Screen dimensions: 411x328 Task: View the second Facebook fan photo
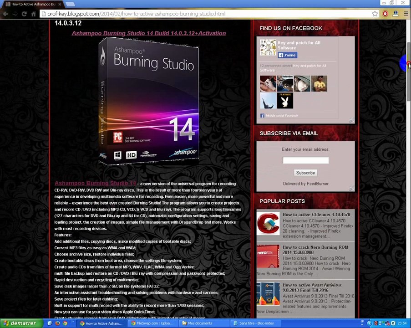click(x=285, y=83)
